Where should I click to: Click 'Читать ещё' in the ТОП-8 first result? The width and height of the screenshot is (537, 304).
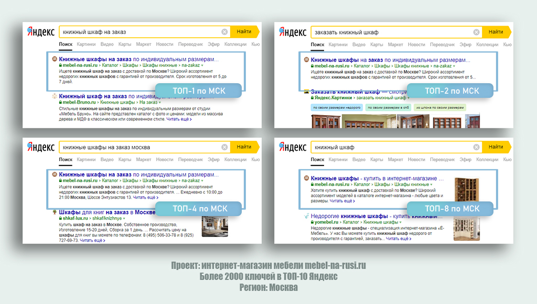click(x=342, y=201)
